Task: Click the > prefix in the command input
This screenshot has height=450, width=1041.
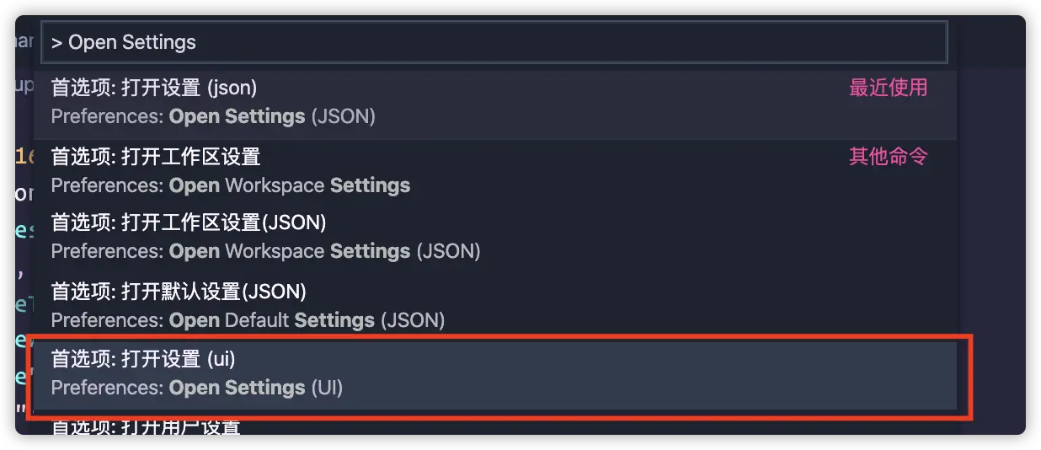Action: [x=56, y=43]
